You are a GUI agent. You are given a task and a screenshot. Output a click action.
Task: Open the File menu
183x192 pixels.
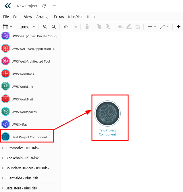point(6,17)
